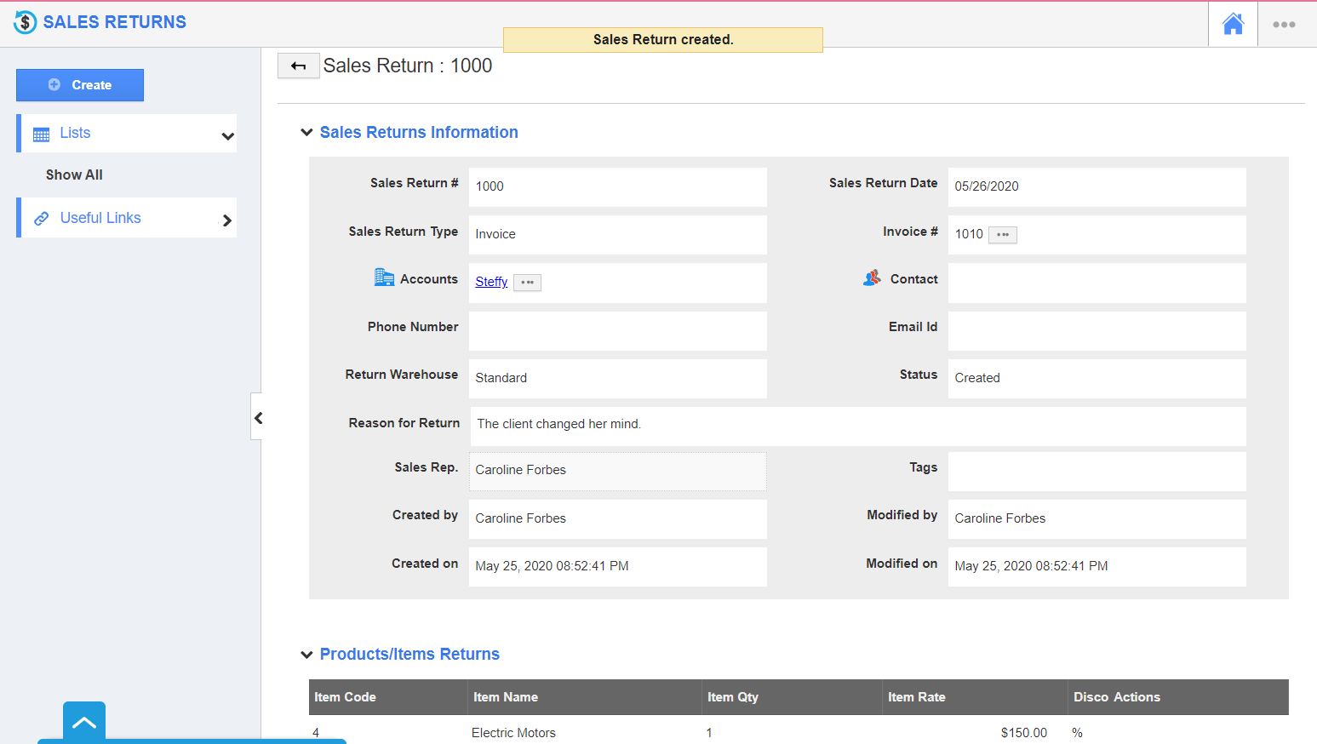1317x744 pixels.
Task: Collapse the Sales Returns Information section
Action: pos(306,132)
